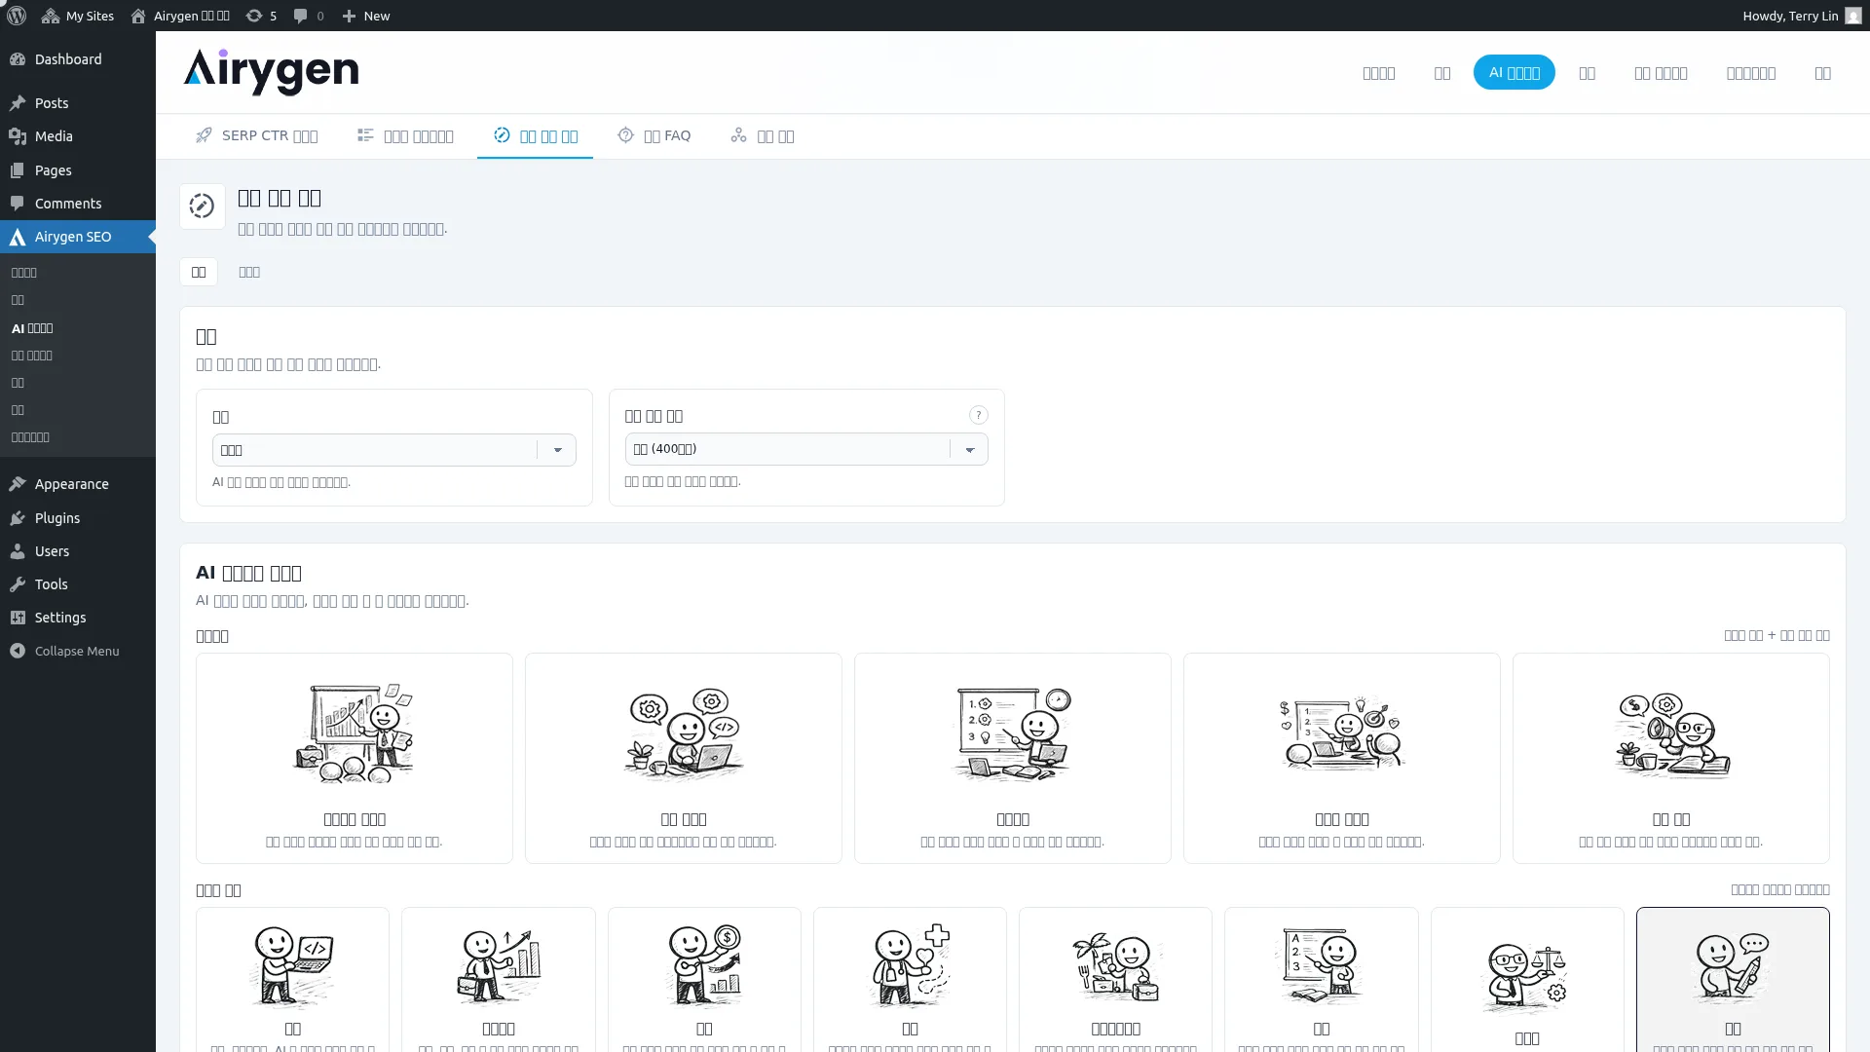Open Appearance in the sidebar
This screenshot has width=1870, height=1052.
click(x=78, y=484)
